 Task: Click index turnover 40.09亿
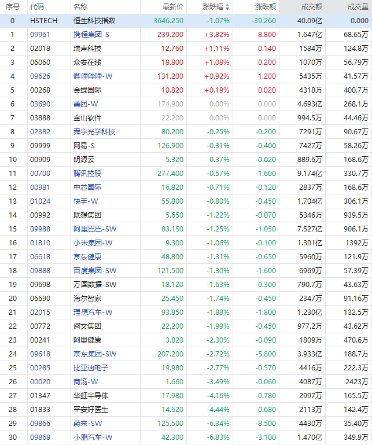(310, 21)
